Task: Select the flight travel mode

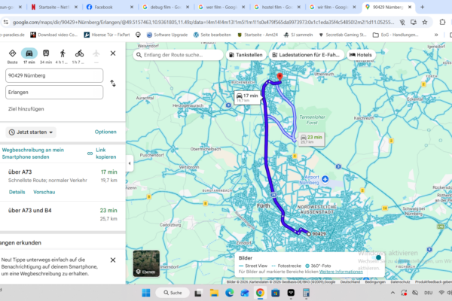Action: [x=96, y=53]
